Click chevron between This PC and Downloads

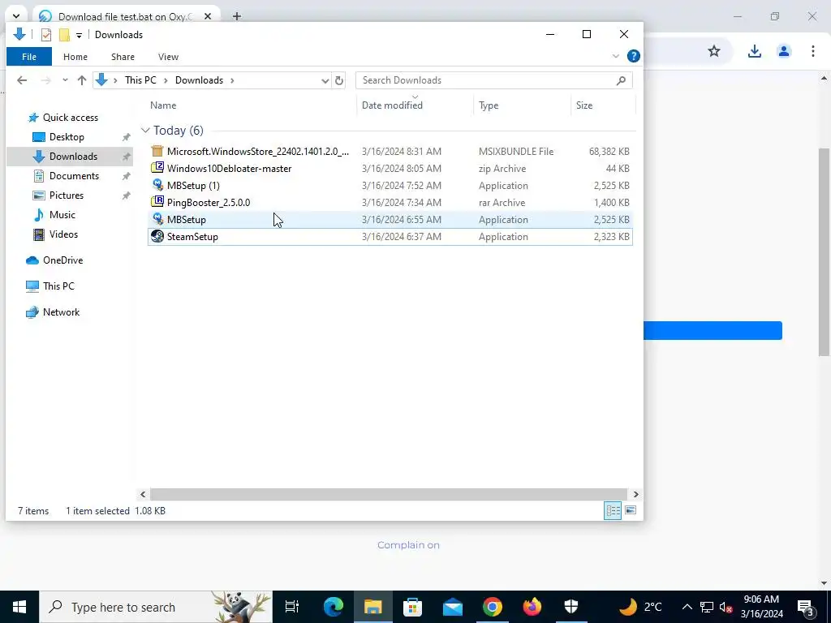tap(166, 80)
